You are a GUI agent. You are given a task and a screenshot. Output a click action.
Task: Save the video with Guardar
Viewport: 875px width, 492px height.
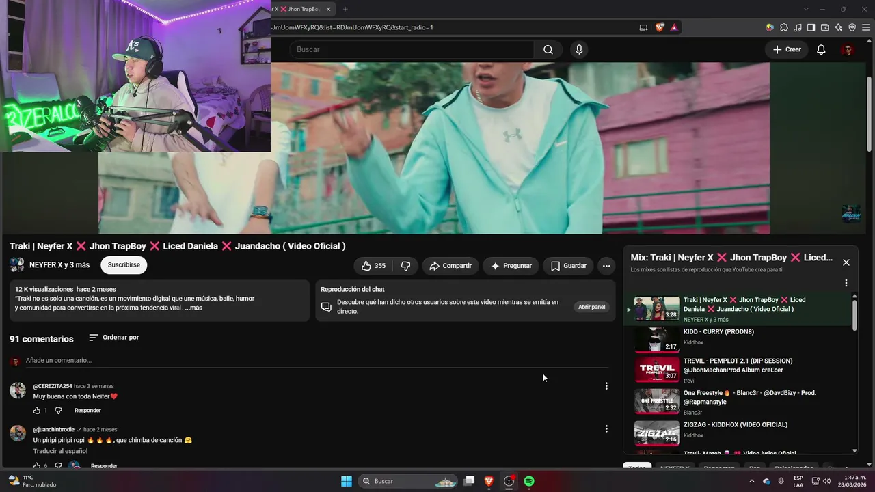(569, 266)
